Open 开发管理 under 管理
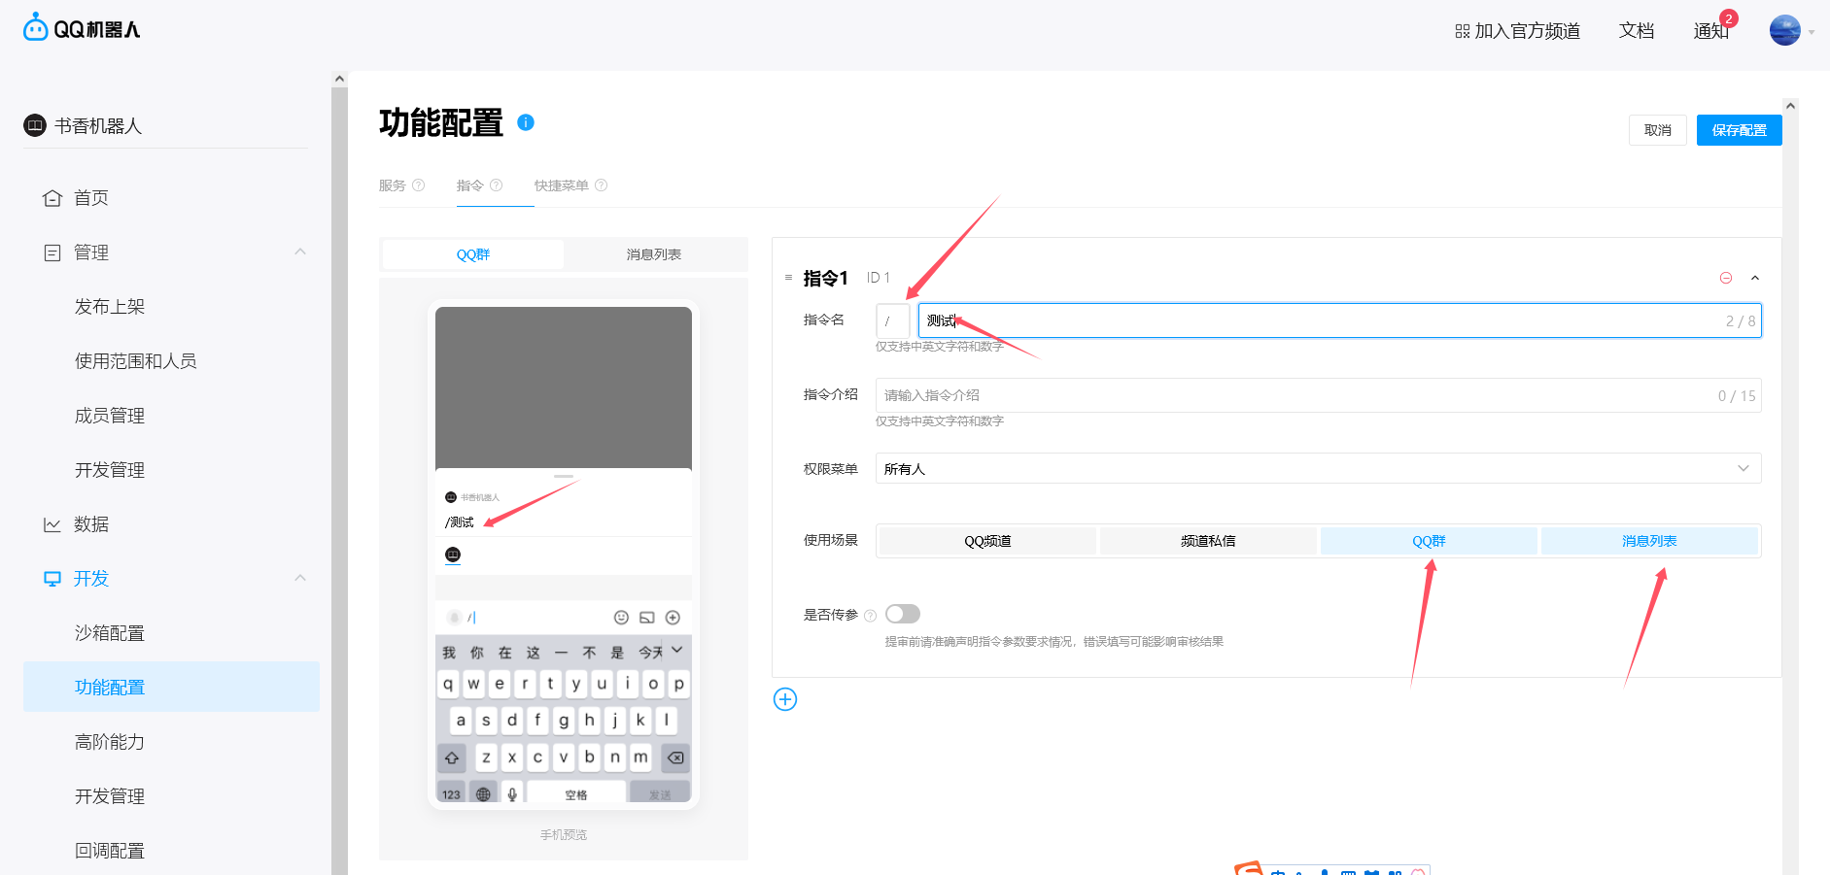This screenshot has height=875, width=1830. [110, 470]
